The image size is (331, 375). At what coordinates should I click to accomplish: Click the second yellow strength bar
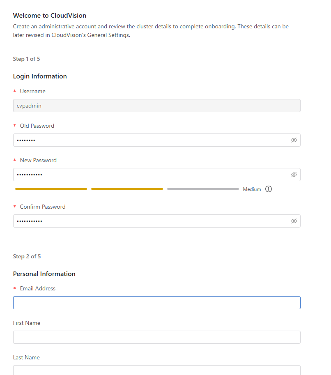click(x=127, y=189)
